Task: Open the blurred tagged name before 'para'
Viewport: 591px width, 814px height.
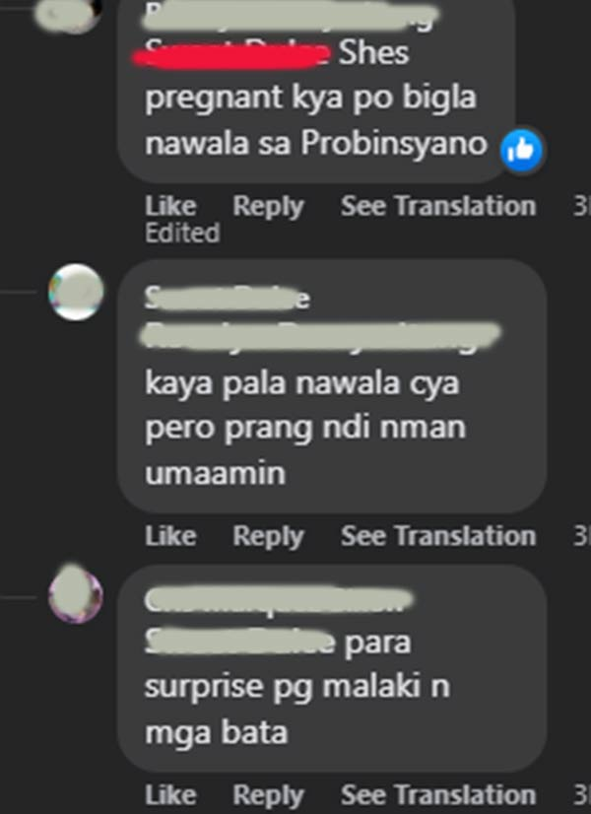Action: coord(239,642)
